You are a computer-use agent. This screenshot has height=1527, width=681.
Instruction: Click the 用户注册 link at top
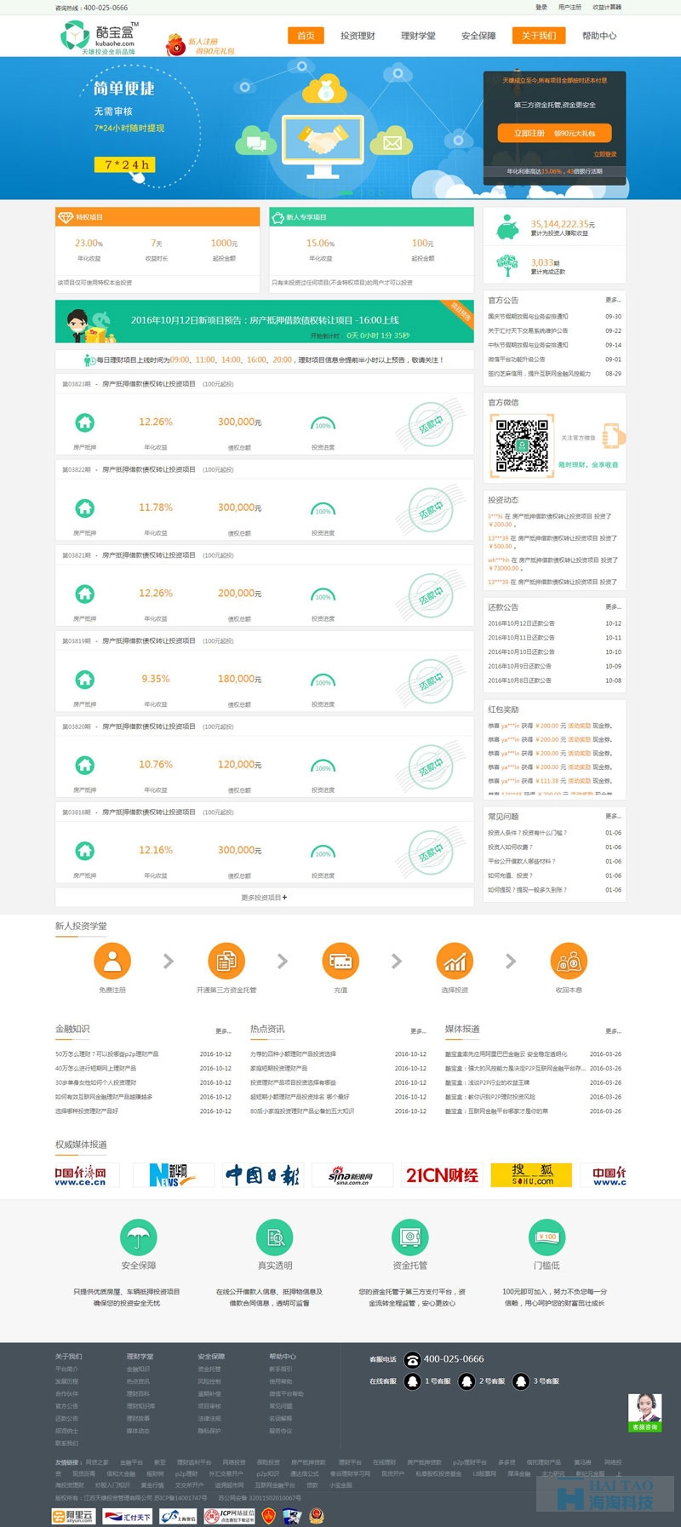pyautogui.click(x=569, y=8)
